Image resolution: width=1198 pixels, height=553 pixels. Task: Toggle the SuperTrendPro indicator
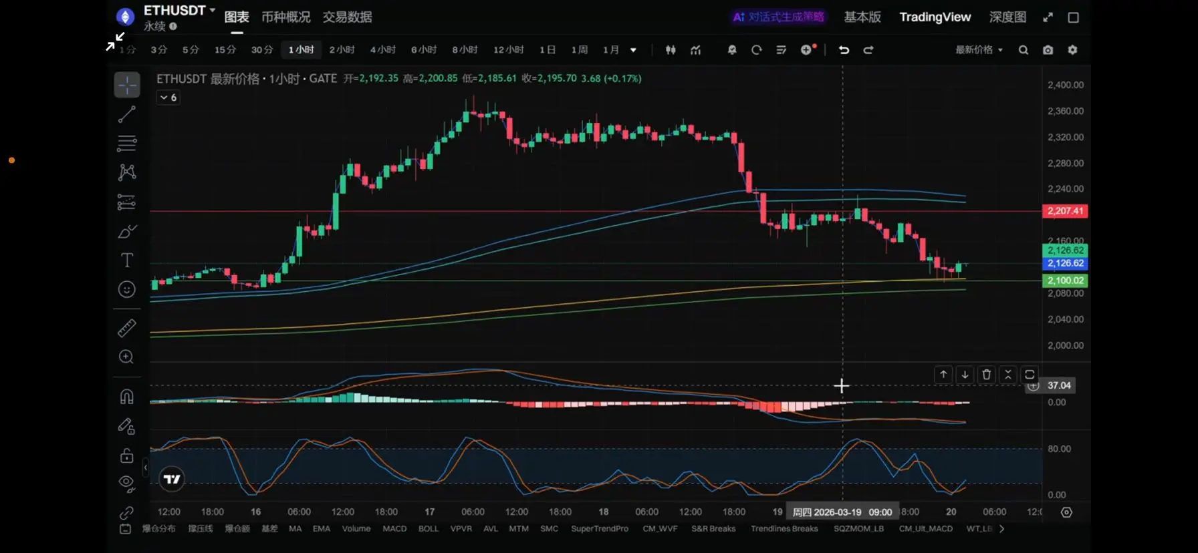tap(600, 529)
